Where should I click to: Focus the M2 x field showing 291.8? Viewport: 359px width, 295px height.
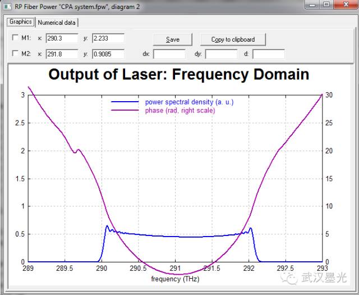tap(62, 54)
